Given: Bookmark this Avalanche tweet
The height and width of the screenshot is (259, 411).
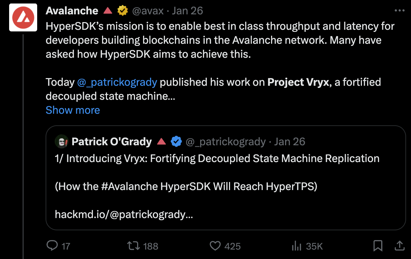Looking at the screenshot, I should [378, 246].
